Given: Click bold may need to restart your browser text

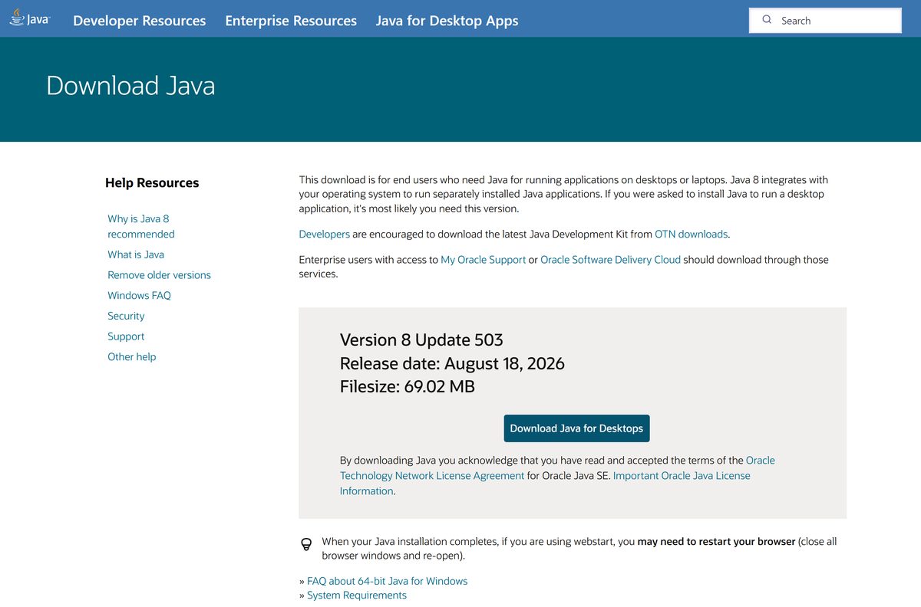Looking at the screenshot, I should coord(716,541).
